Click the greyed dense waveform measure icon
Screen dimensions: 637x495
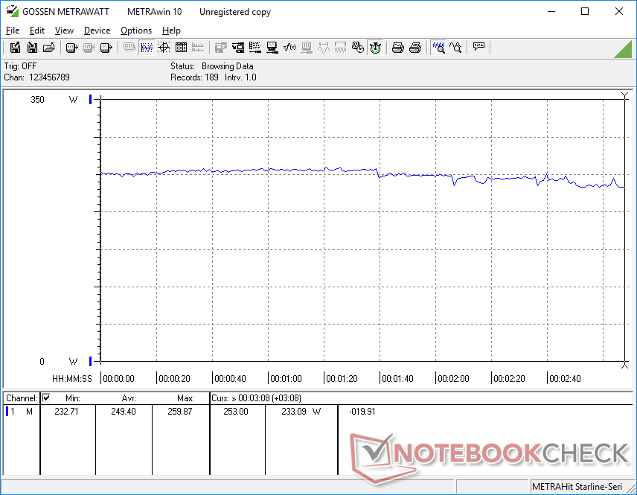(340, 48)
